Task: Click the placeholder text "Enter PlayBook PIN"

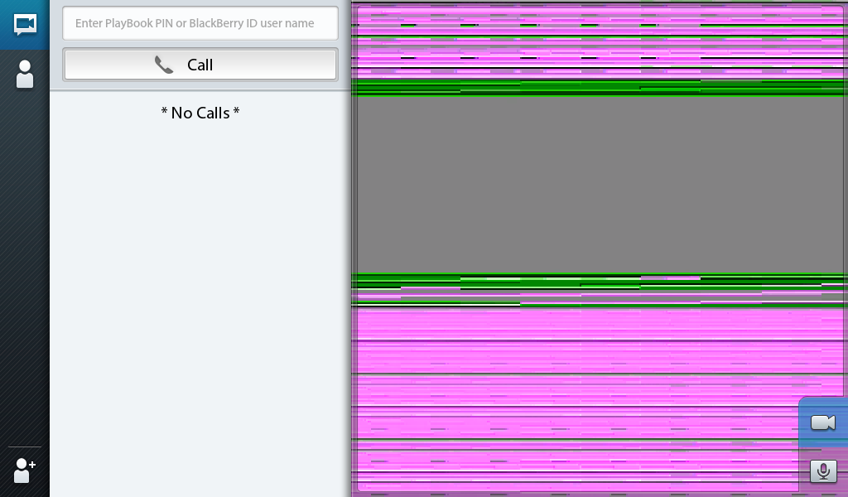Action: [123, 23]
